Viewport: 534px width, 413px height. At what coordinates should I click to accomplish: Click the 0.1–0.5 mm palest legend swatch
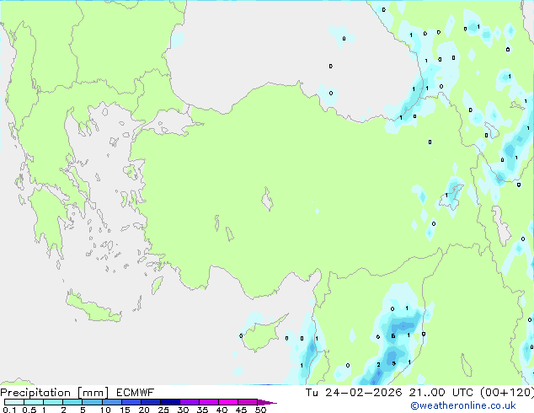pos(14,402)
